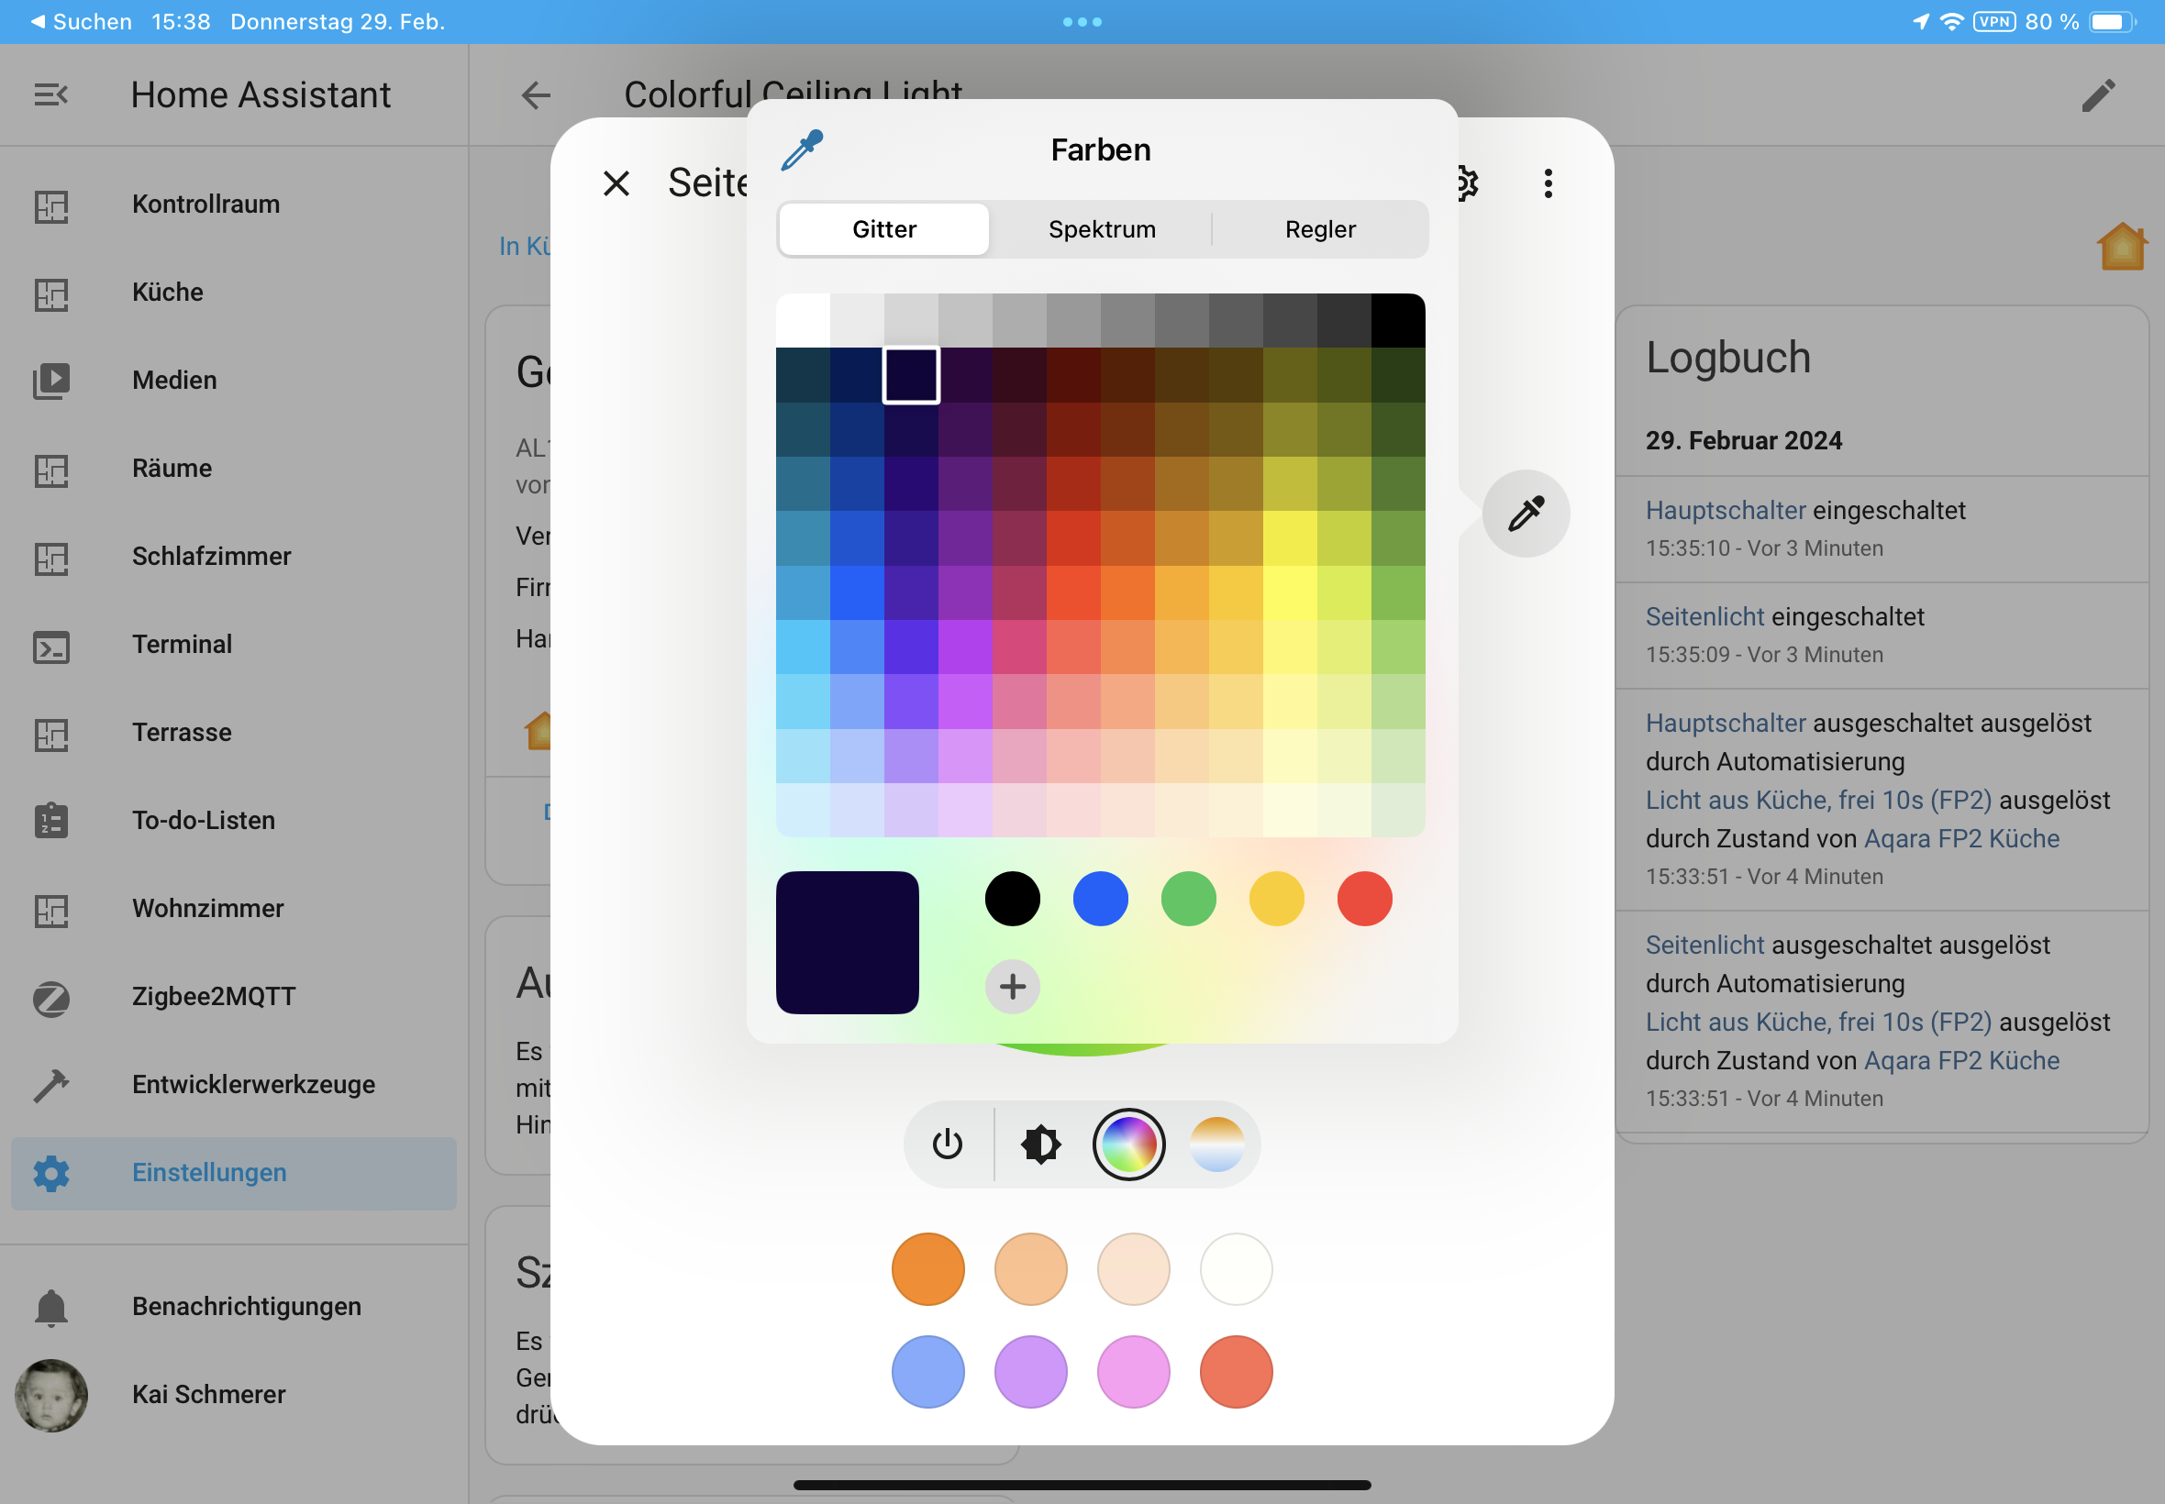Switch to the Regler tab

[x=1319, y=229]
